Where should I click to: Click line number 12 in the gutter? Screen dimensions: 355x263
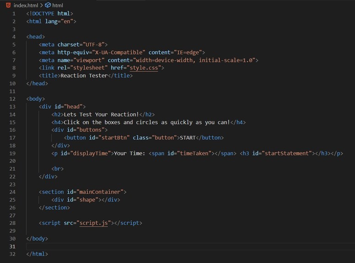pos(12,99)
